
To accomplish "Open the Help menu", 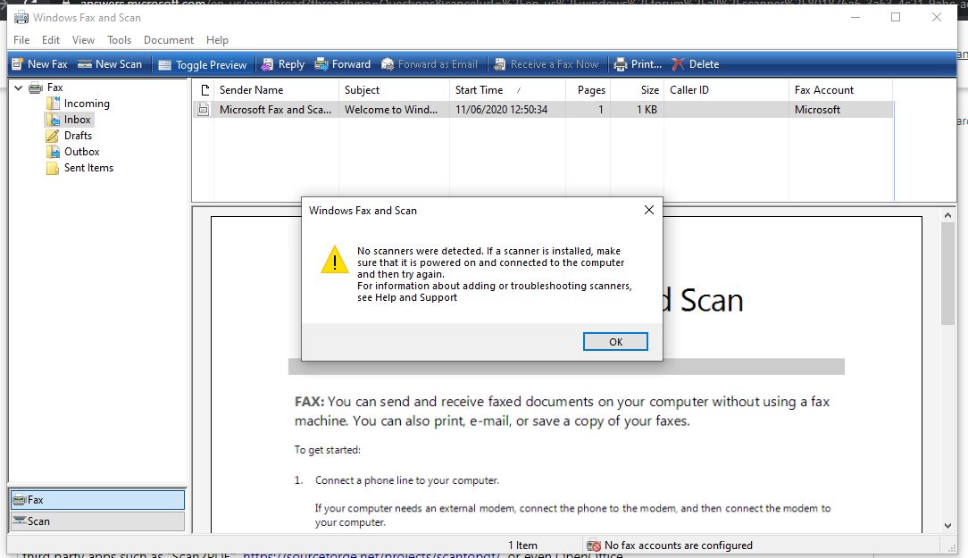I will [217, 40].
